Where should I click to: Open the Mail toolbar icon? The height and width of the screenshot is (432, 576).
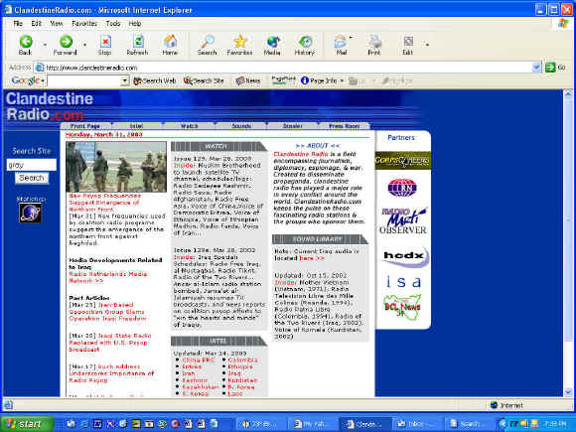341,42
